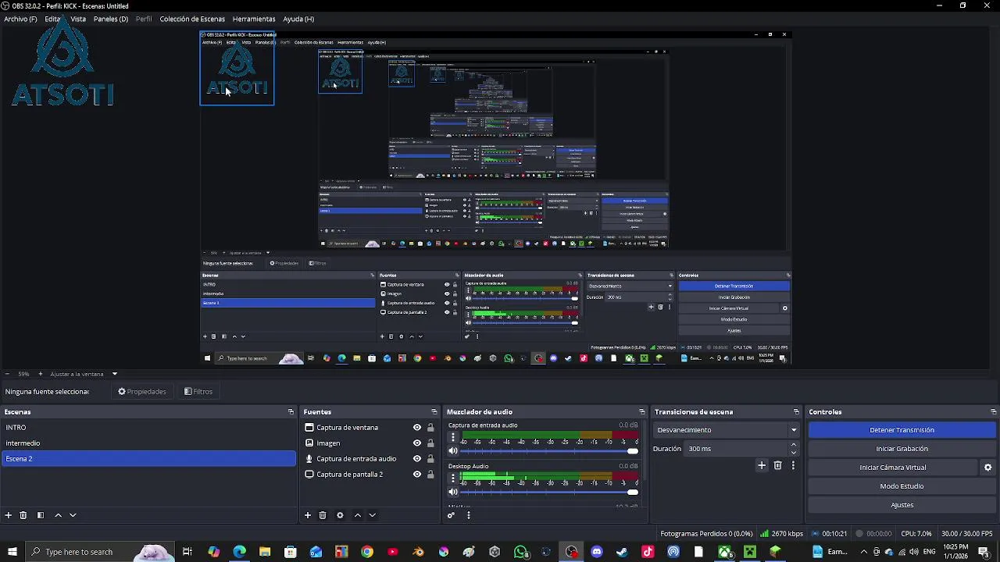Click Iniciar Cámara Virtual button

(893, 468)
